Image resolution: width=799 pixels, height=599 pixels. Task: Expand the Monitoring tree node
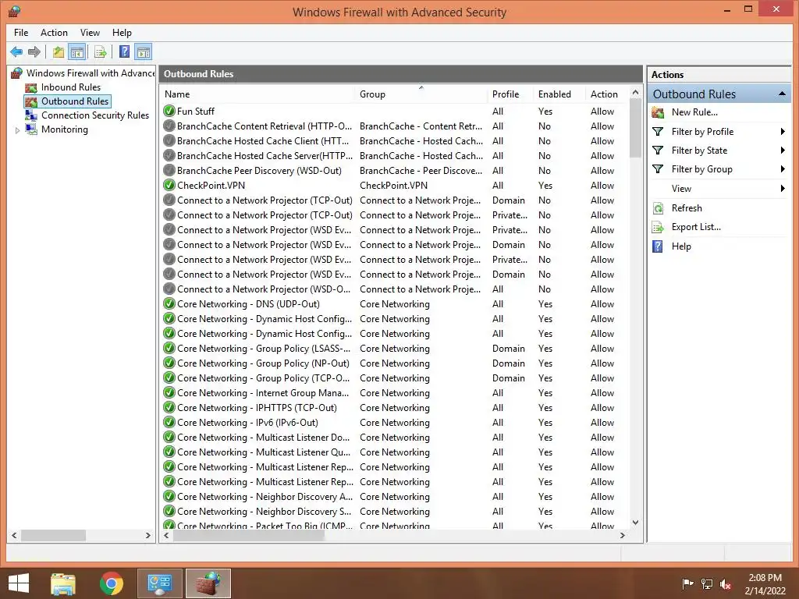coord(17,130)
